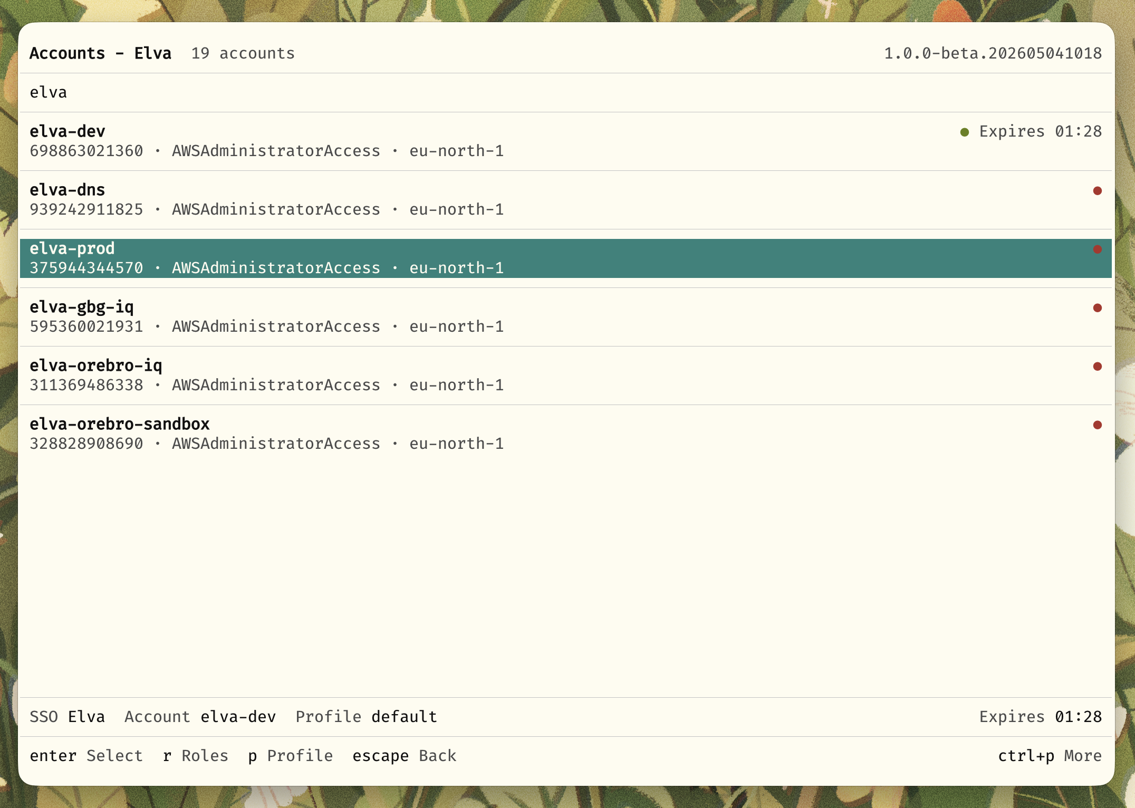Image resolution: width=1135 pixels, height=808 pixels.
Task: Click the red status dot for elva-orebro-iq
Action: click(1097, 366)
